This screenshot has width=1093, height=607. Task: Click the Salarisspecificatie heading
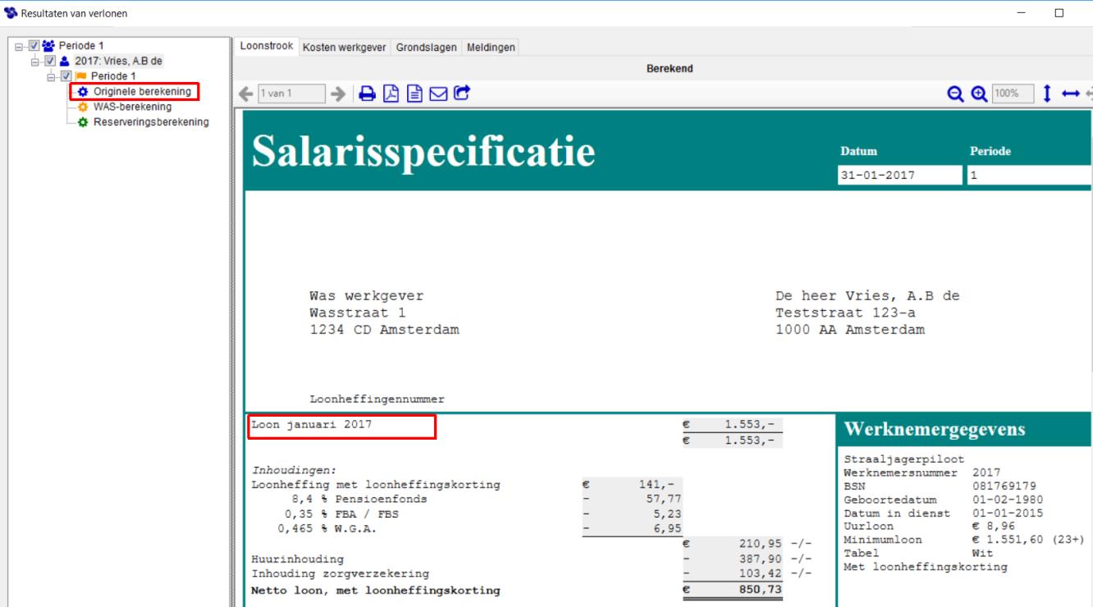423,151
